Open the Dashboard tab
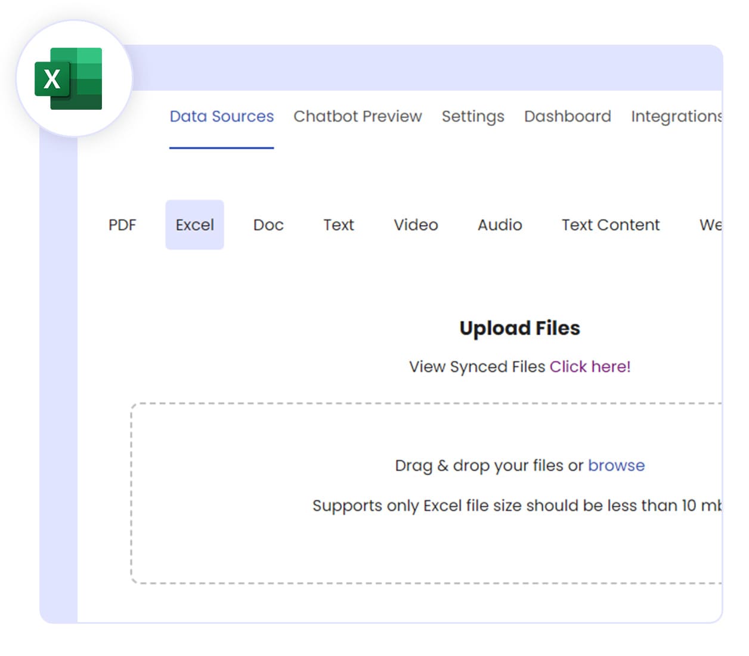This screenshot has height=656, width=749. pos(568,116)
